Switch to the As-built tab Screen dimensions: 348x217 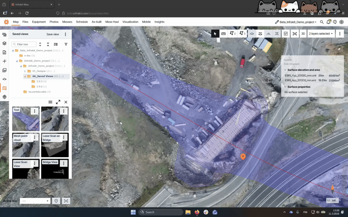(96, 22)
